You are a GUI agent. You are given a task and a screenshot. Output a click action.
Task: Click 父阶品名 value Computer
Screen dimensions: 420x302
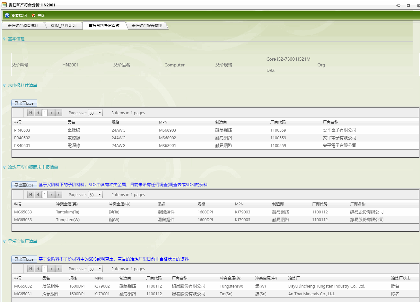click(x=174, y=65)
